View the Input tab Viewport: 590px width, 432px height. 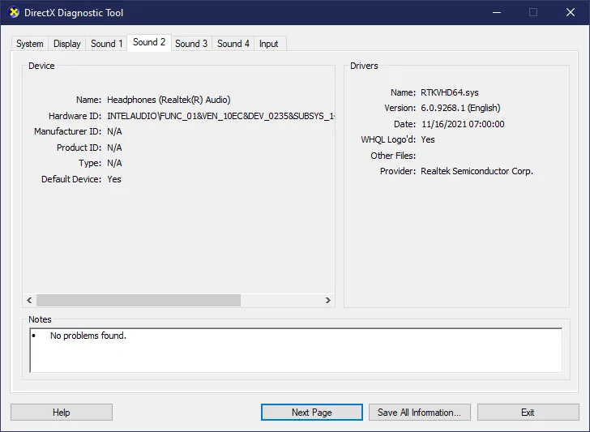[x=269, y=44]
